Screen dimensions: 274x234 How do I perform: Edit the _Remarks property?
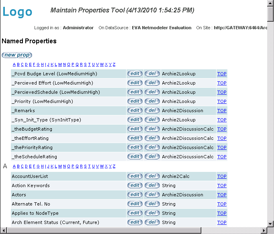(135, 111)
